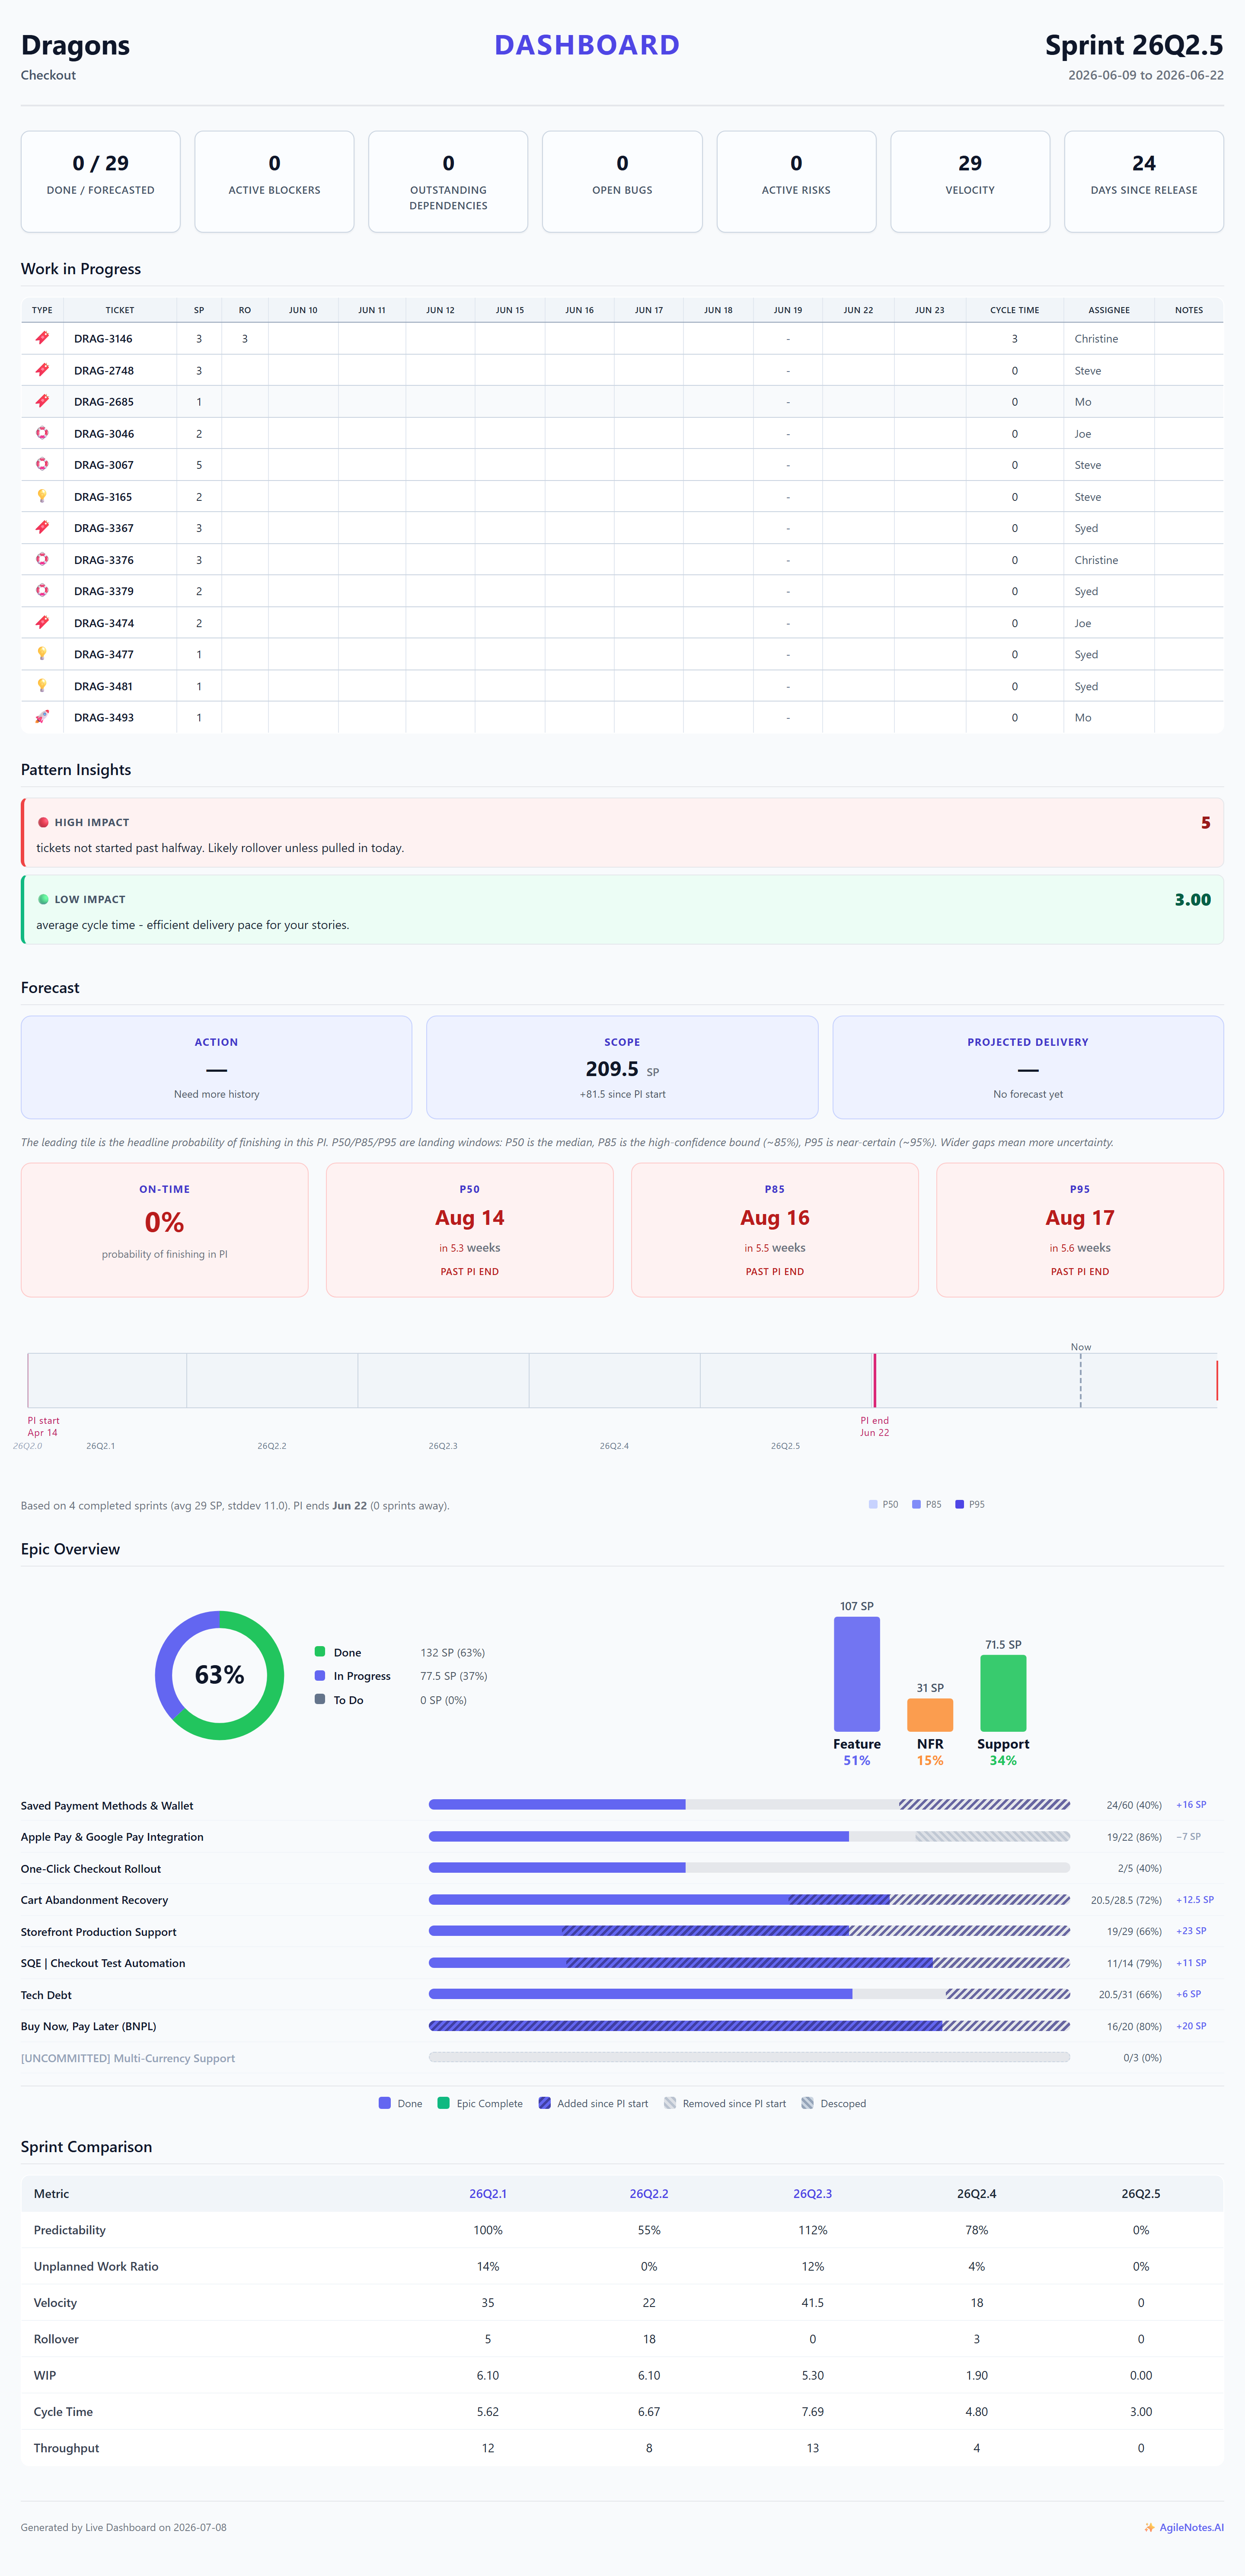Click the Scope 209.5 SP forecast tile
Screen dimensions: 1245x2576
tap(622, 1067)
